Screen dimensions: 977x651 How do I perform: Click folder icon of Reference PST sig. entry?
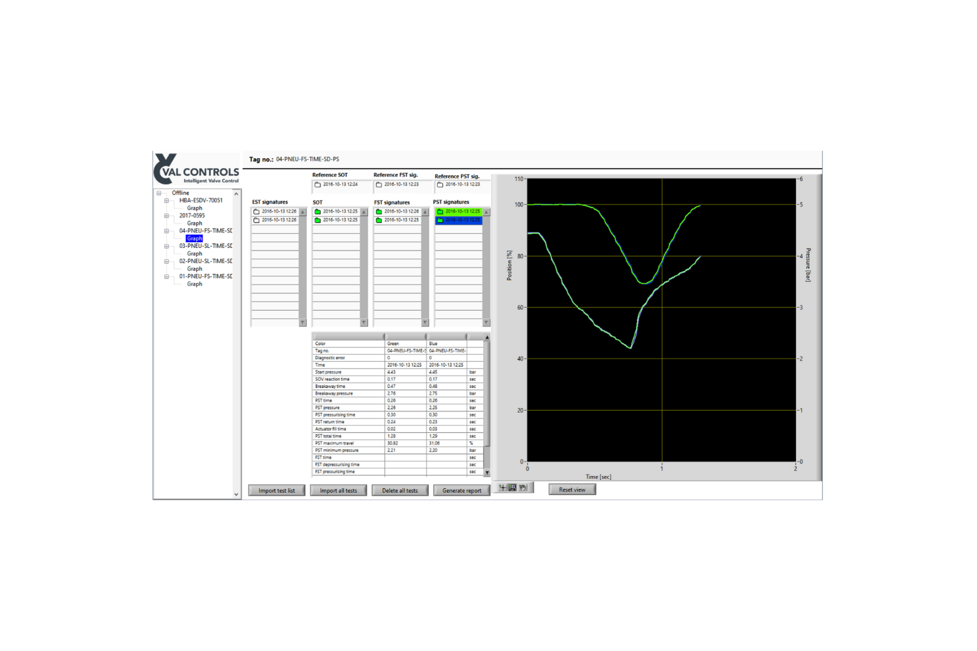440,185
